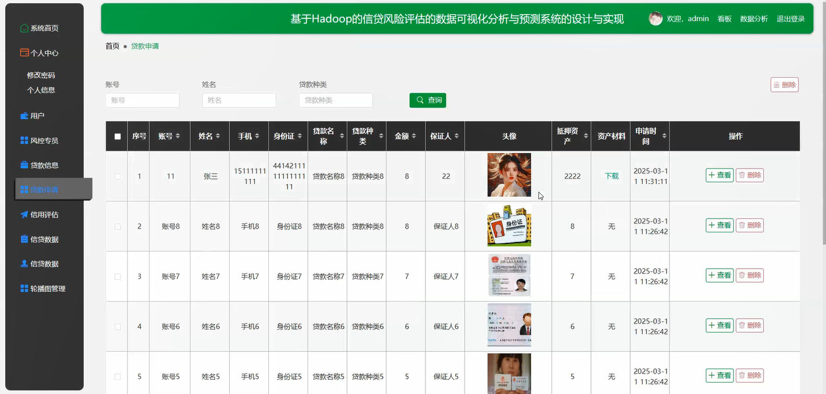Sort table by 申请时间 column

[x=664, y=136]
